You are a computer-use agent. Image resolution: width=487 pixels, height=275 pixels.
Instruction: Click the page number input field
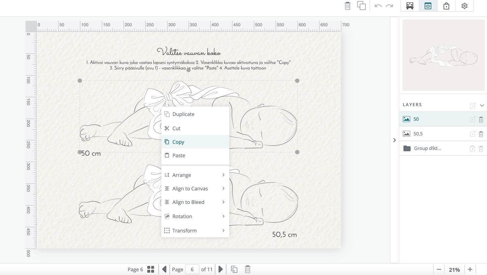[x=192, y=269]
